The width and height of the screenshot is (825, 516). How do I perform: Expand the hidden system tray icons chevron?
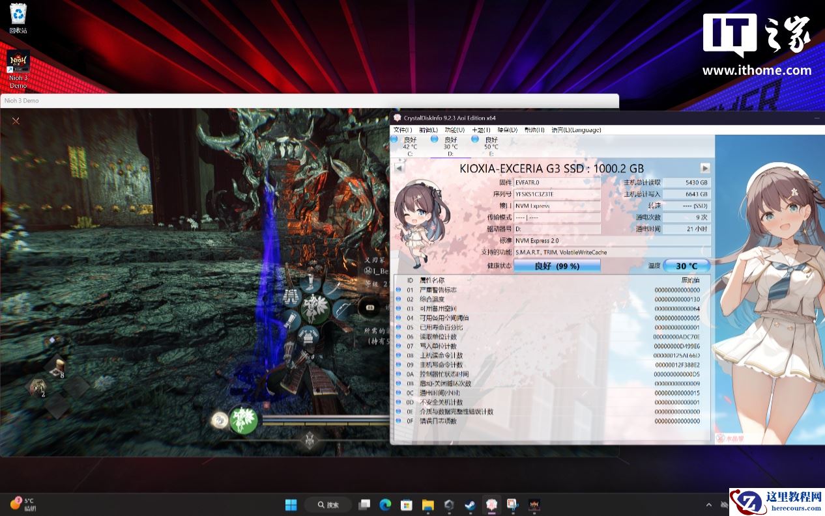[709, 505]
